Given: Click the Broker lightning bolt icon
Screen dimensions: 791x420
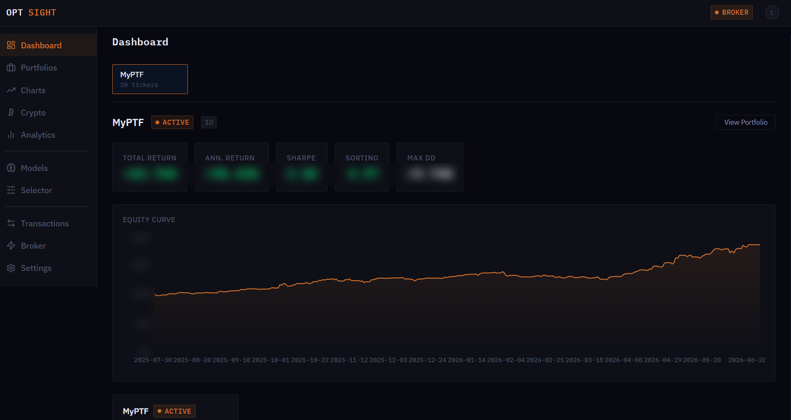Looking at the screenshot, I should (x=11, y=246).
